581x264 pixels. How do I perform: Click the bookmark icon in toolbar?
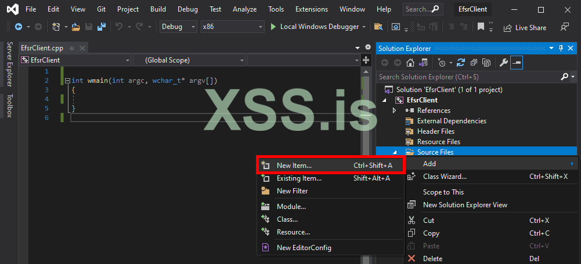pos(481,27)
